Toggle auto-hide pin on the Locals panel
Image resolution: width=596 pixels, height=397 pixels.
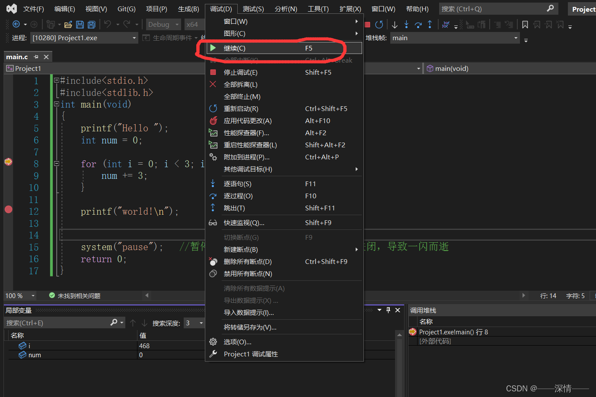388,310
